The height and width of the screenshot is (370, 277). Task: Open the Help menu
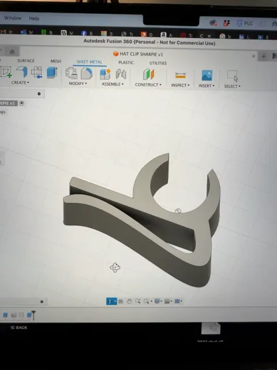pos(34,18)
